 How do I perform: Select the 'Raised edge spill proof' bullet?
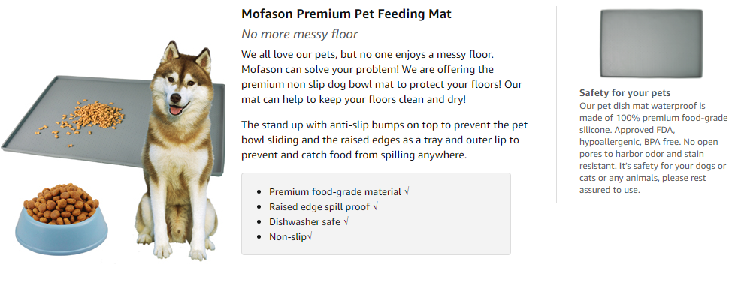pos(319,207)
